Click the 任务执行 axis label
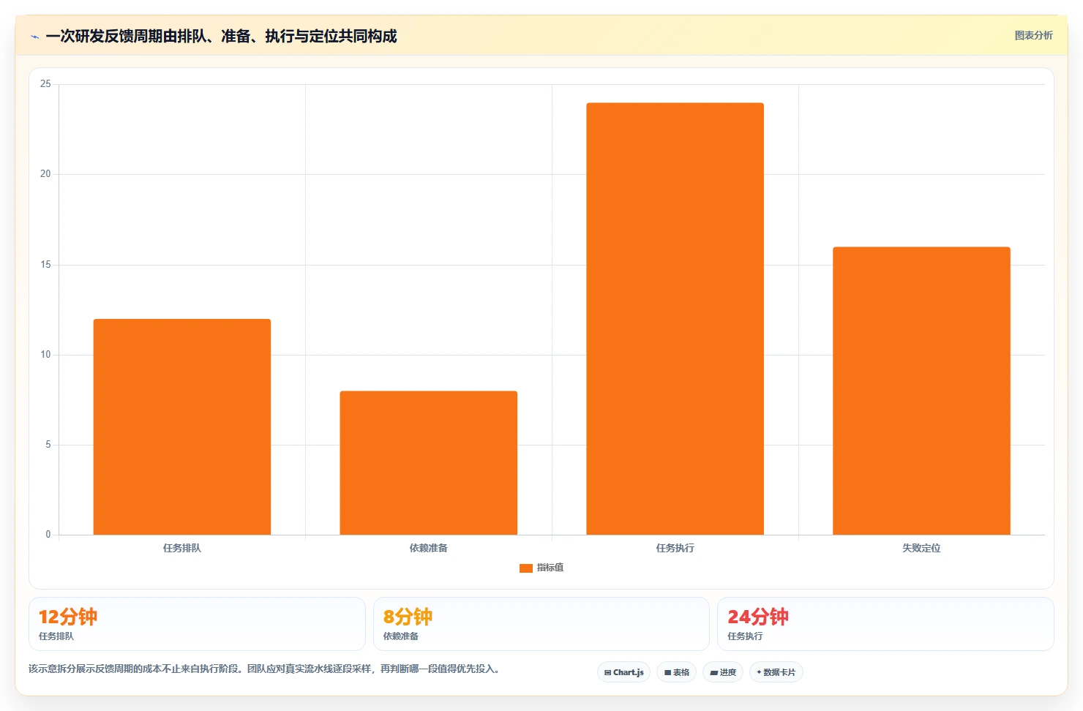This screenshot has height=711, width=1083. 675,548
